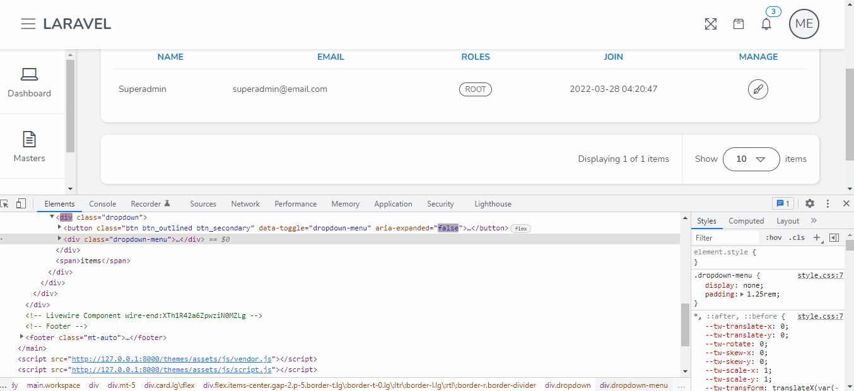This screenshot has height=391, width=854.
Task: Sort table by EMAIL column
Action: [330, 57]
